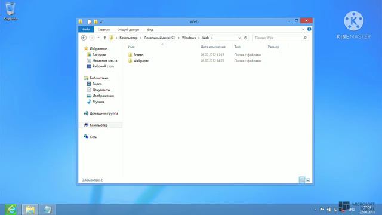Viewport: 382px width, 215px height.
Task: Open the Видео library
Action: click(97, 84)
